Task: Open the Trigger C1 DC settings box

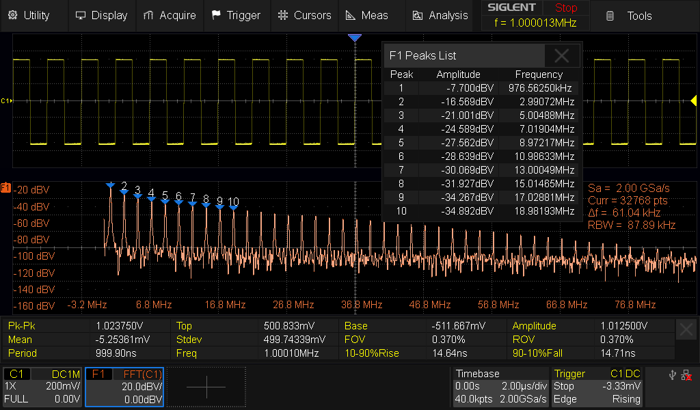Action: 597,387
